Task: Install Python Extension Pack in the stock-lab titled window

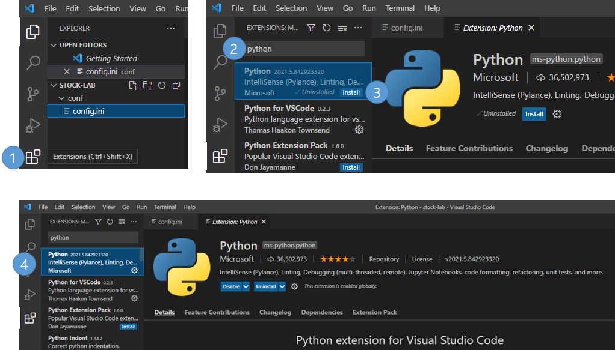Action: (128, 327)
